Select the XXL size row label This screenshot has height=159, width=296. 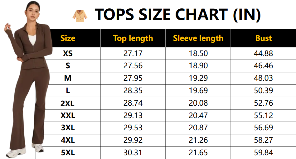click(68, 116)
